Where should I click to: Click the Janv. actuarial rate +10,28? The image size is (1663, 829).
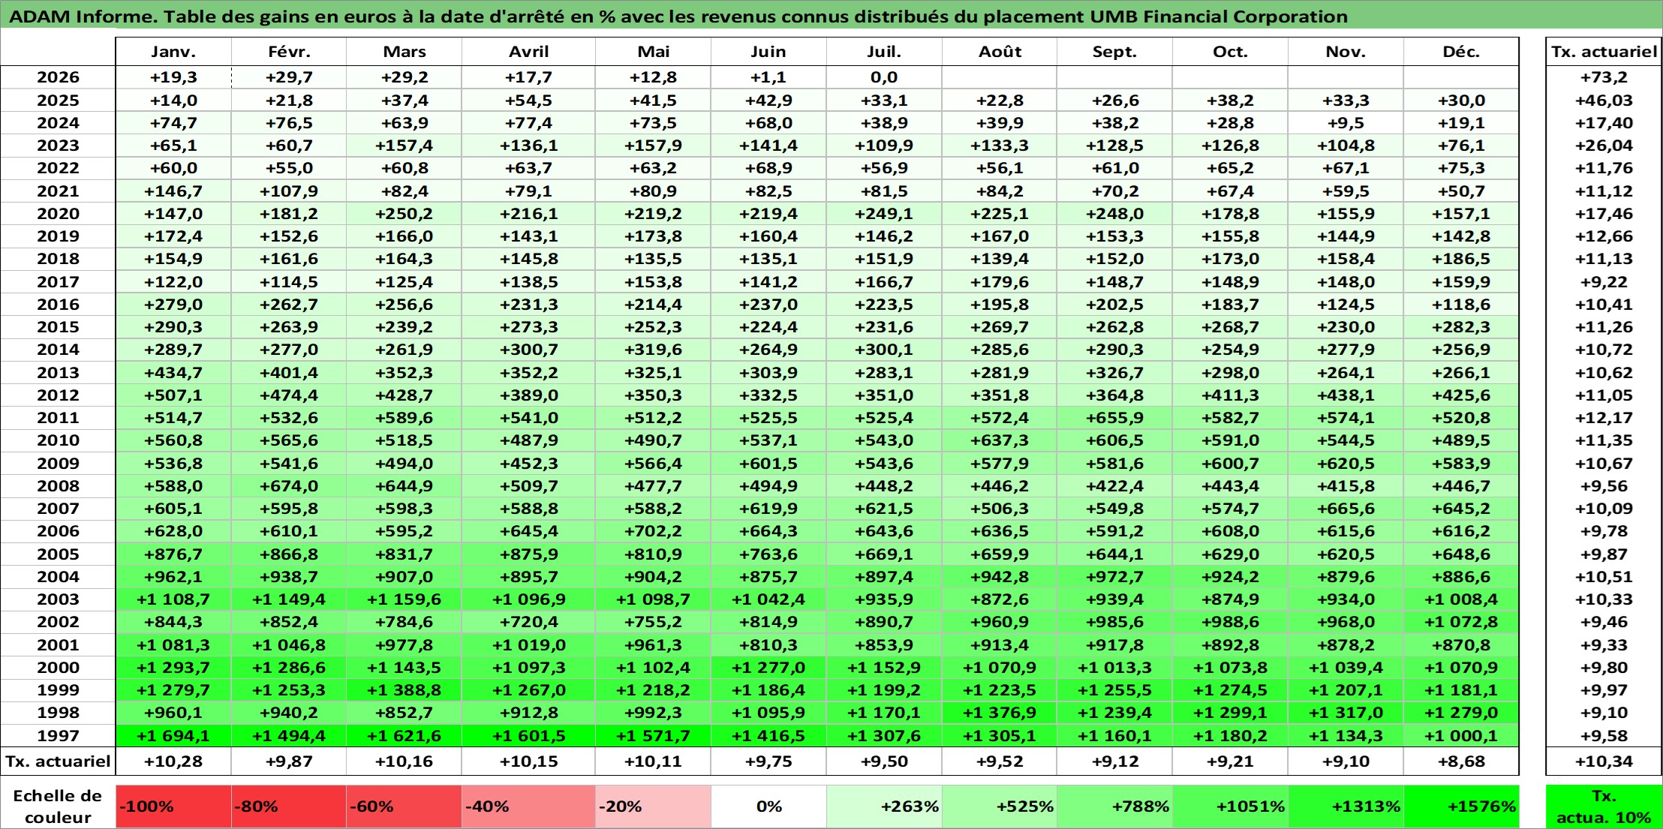pyautogui.click(x=173, y=761)
